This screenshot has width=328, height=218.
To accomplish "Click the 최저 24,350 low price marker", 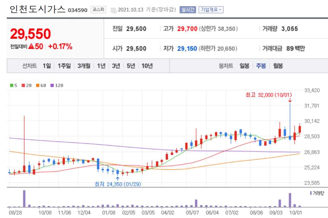I will pos(117,184).
